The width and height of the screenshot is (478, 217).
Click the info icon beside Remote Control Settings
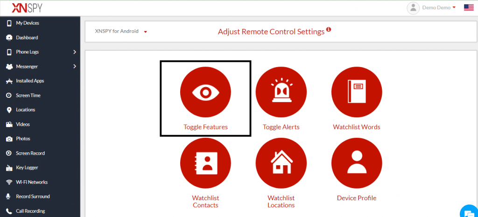tap(329, 30)
